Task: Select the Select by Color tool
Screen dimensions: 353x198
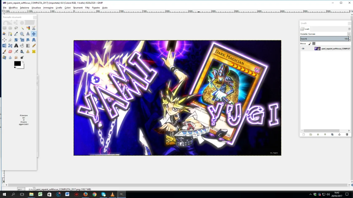Action: click(28, 28)
